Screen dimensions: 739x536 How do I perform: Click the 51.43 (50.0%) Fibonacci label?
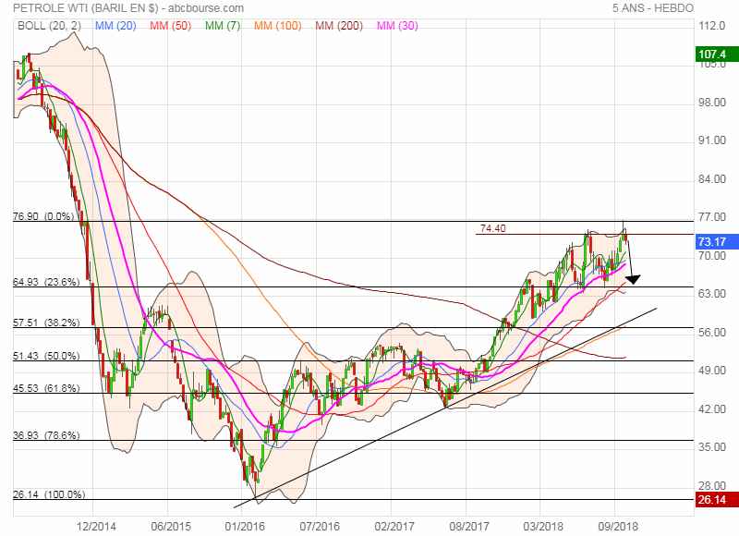click(46, 356)
